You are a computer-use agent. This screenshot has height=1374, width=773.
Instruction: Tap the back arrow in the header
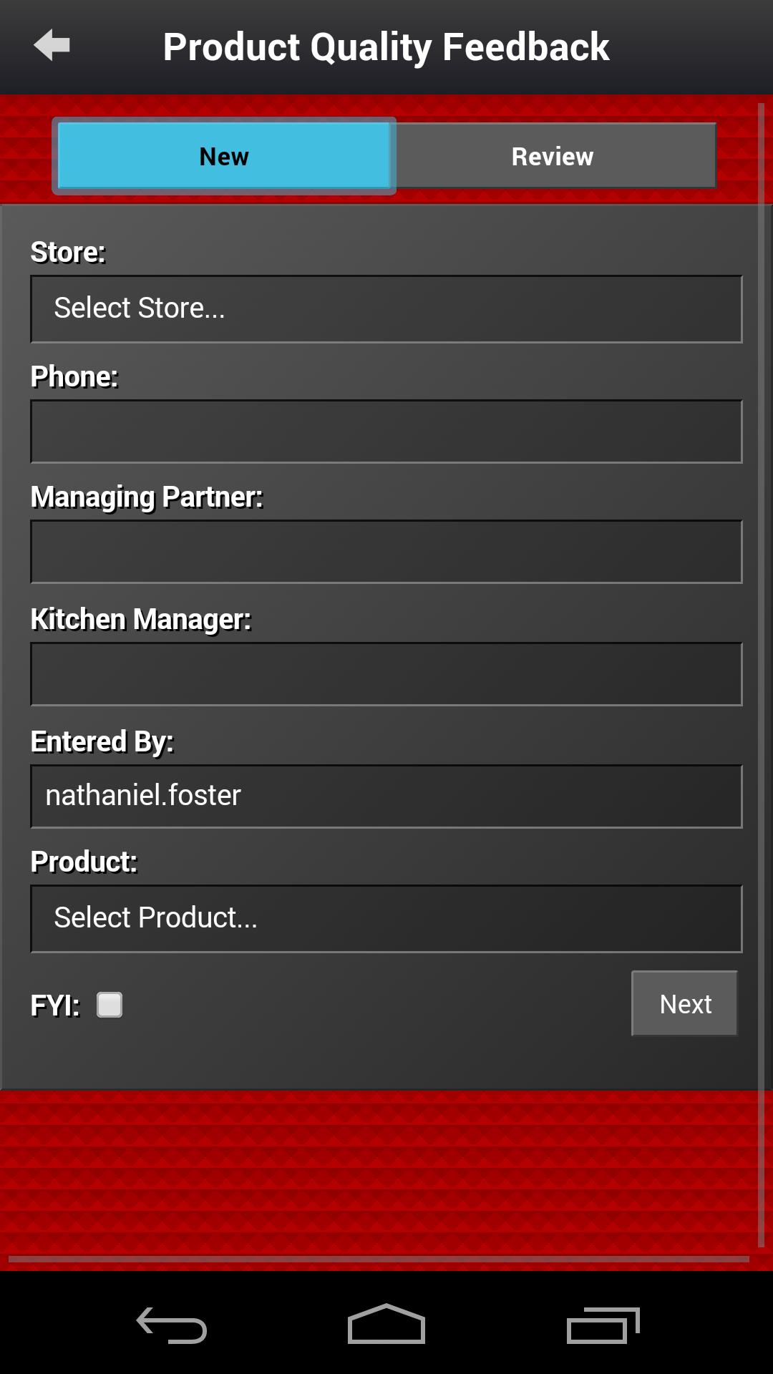point(52,46)
